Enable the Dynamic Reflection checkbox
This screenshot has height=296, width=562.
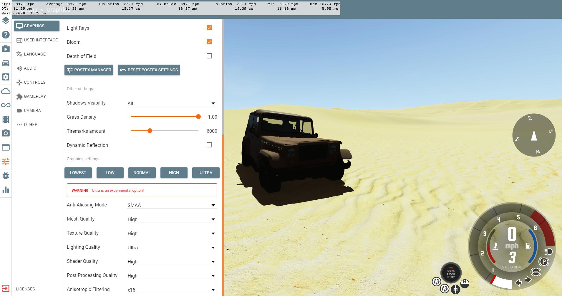tap(209, 145)
